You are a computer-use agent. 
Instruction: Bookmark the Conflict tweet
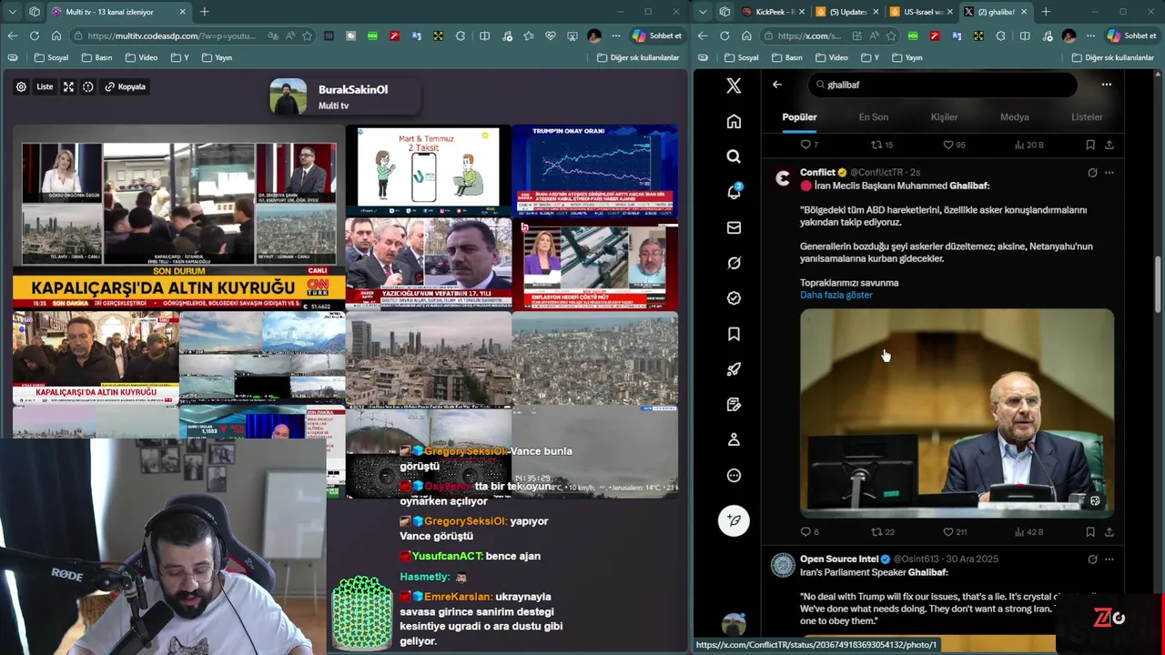1089,532
